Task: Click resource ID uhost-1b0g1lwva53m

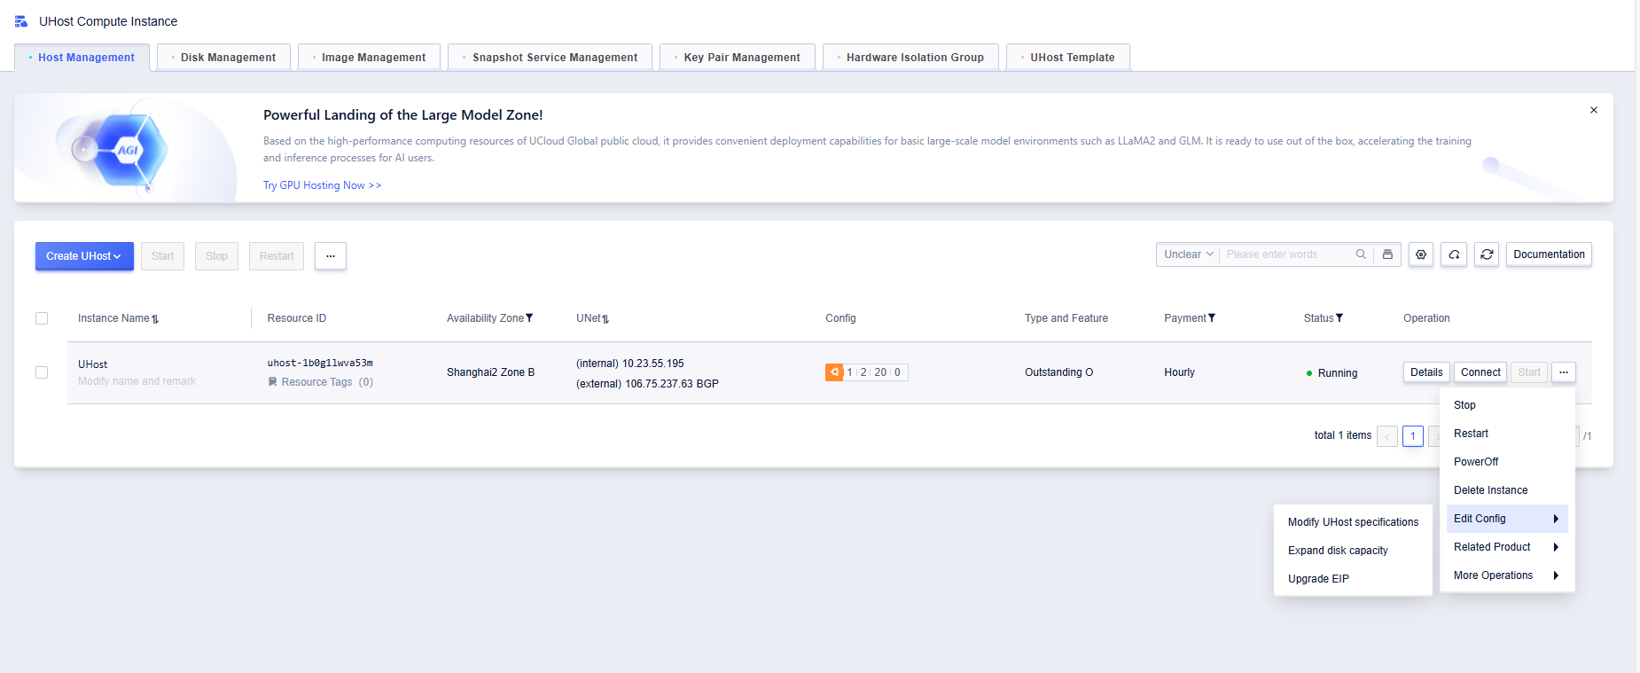Action: point(320,363)
